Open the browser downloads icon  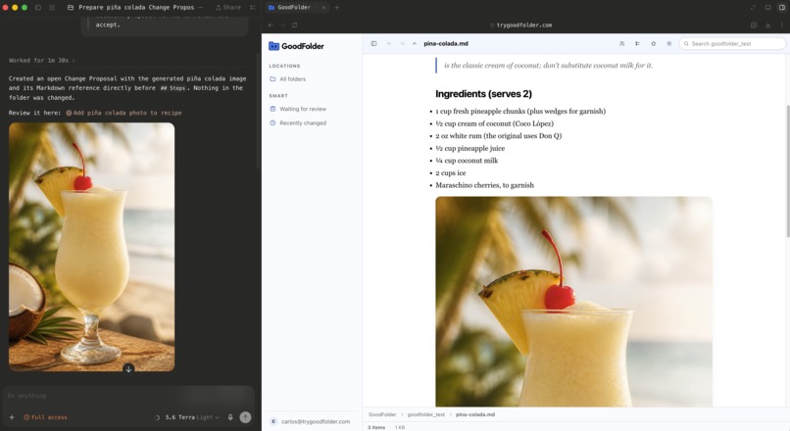coord(767,25)
